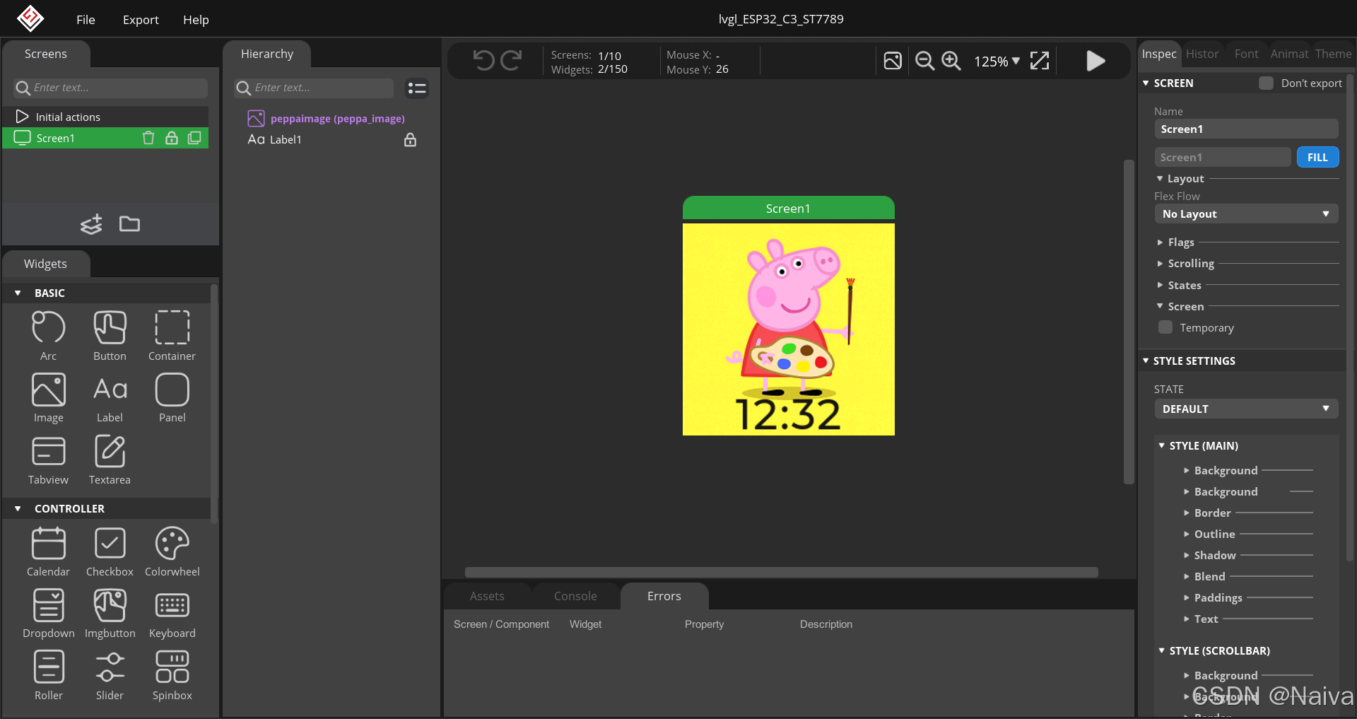This screenshot has height=719, width=1357.
Task: Select the Spinbox widget
Action: tap(172, 675)
